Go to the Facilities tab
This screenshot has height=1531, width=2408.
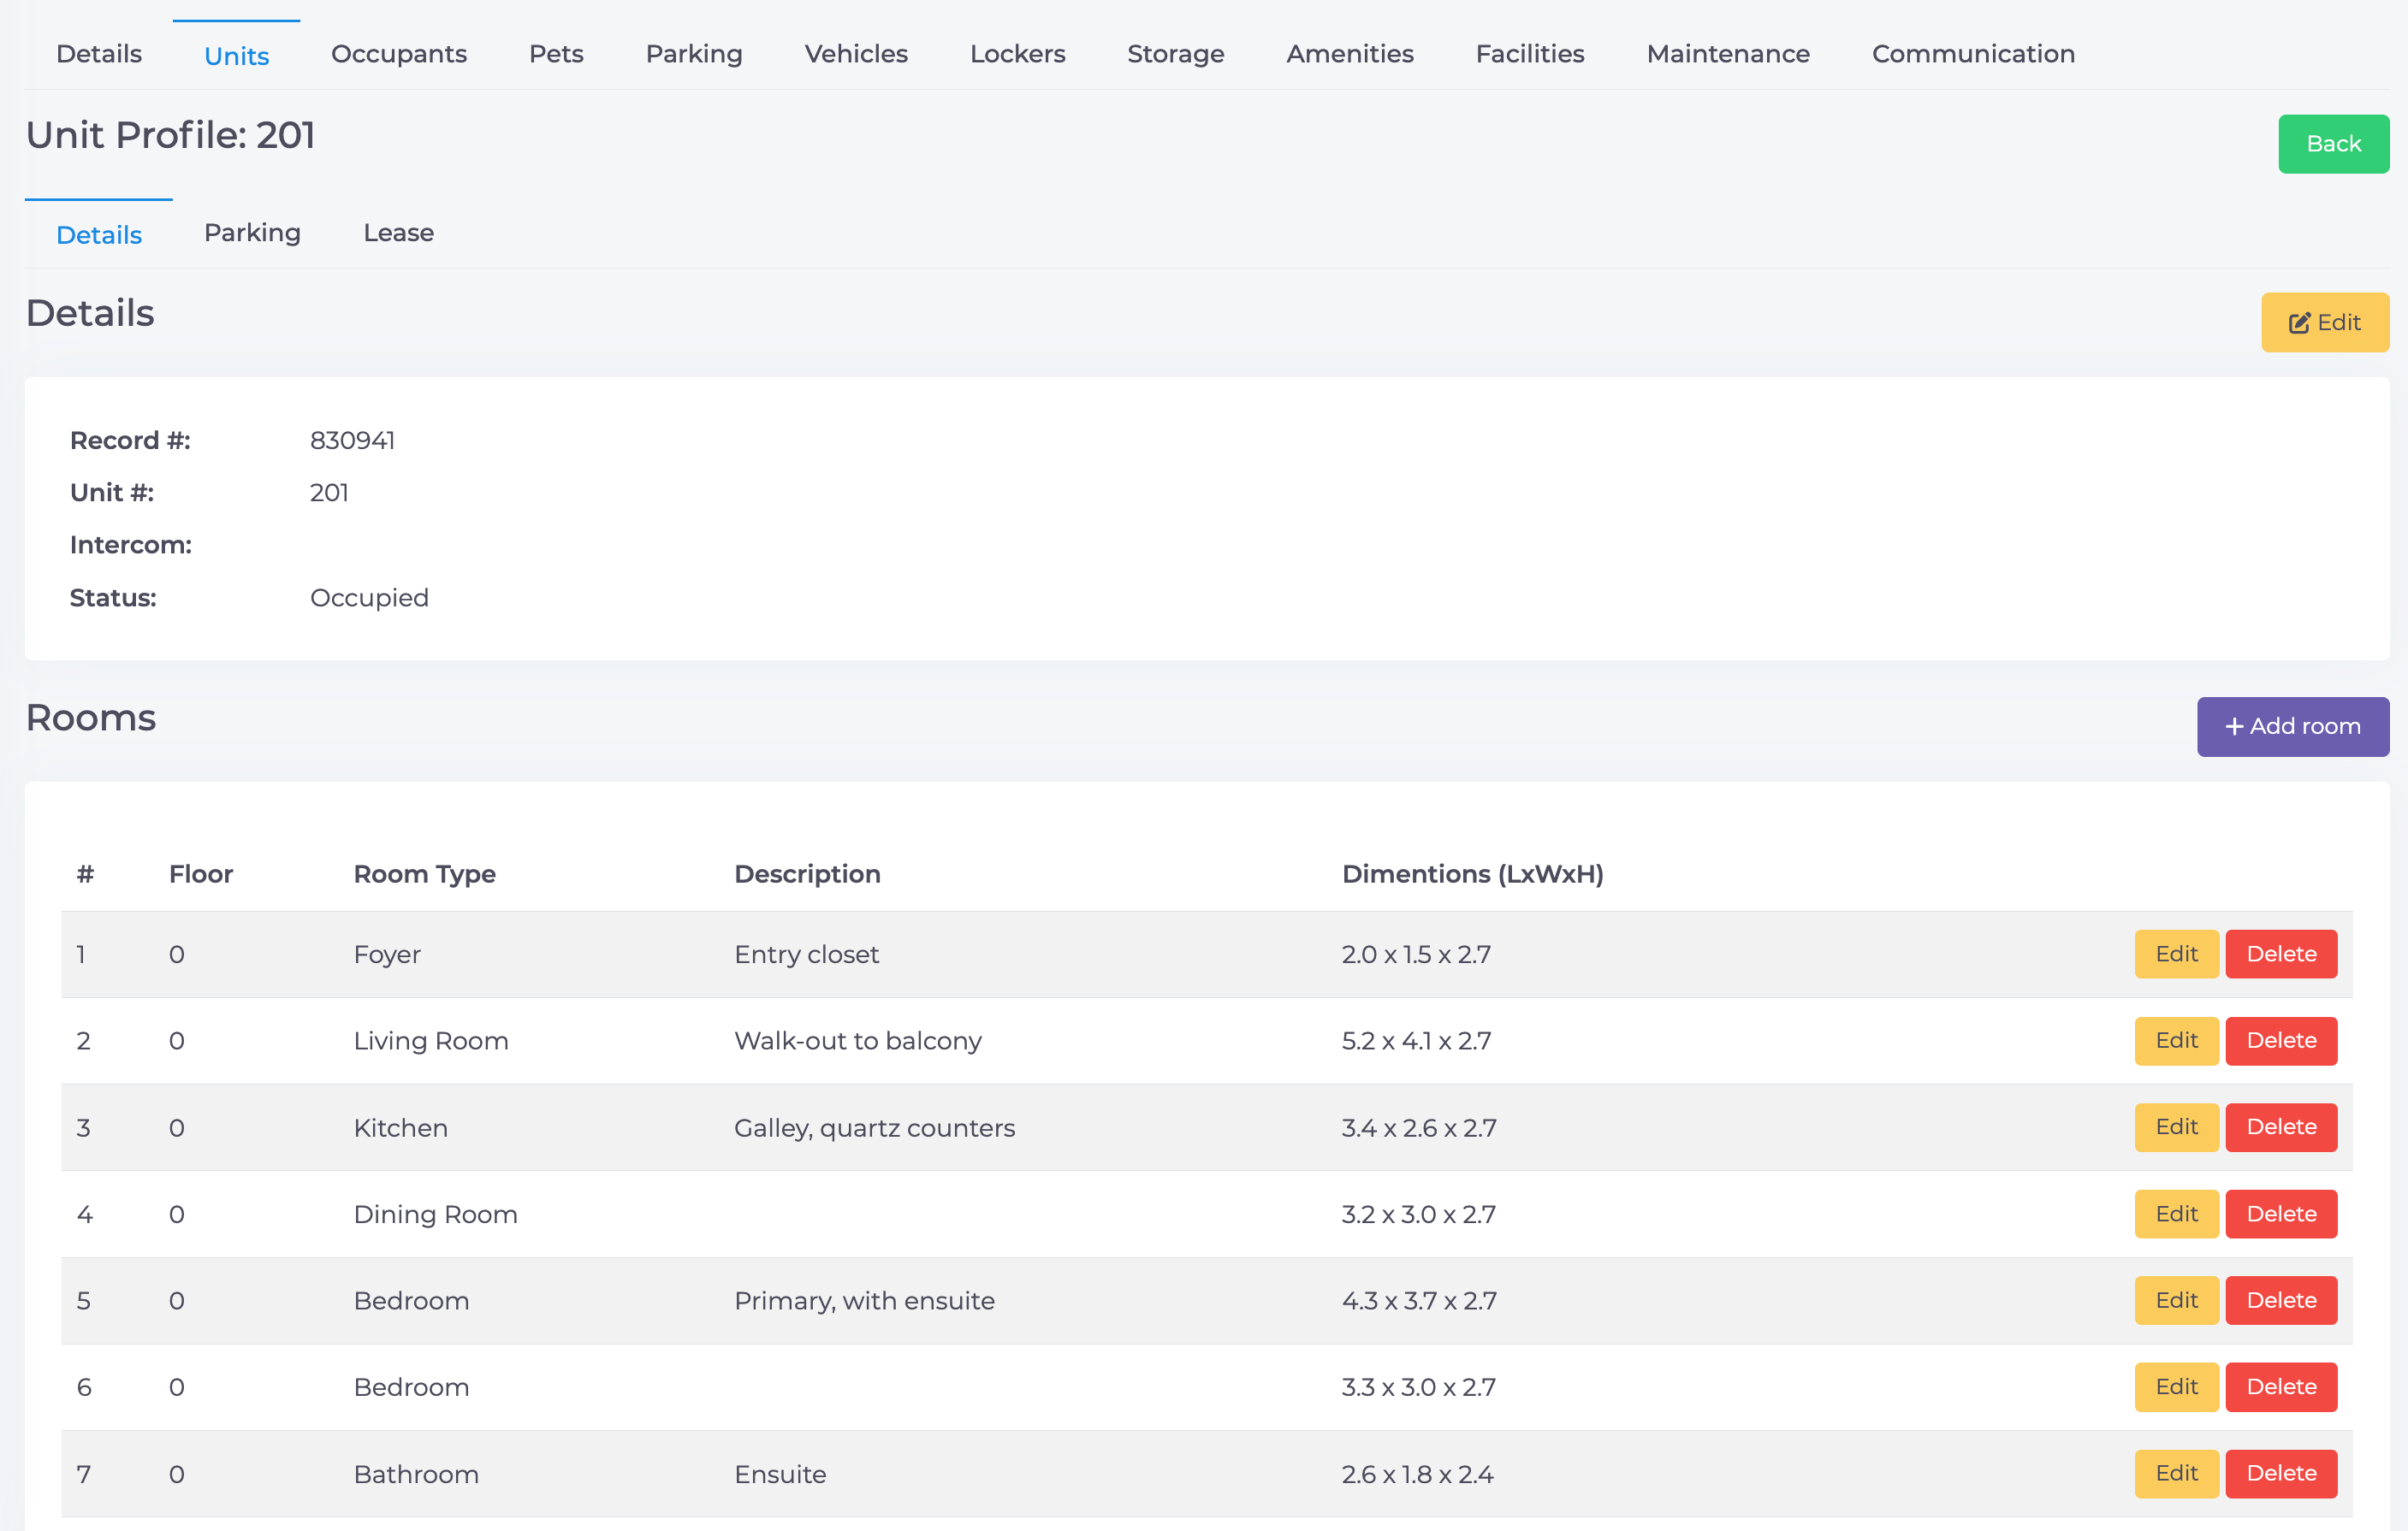[x=1530, y=54]
